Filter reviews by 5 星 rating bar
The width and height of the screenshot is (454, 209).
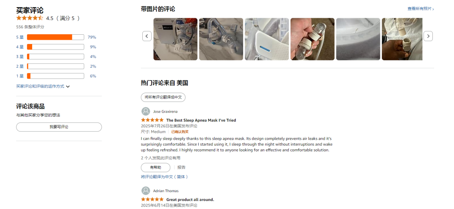[x=55, y=37]
